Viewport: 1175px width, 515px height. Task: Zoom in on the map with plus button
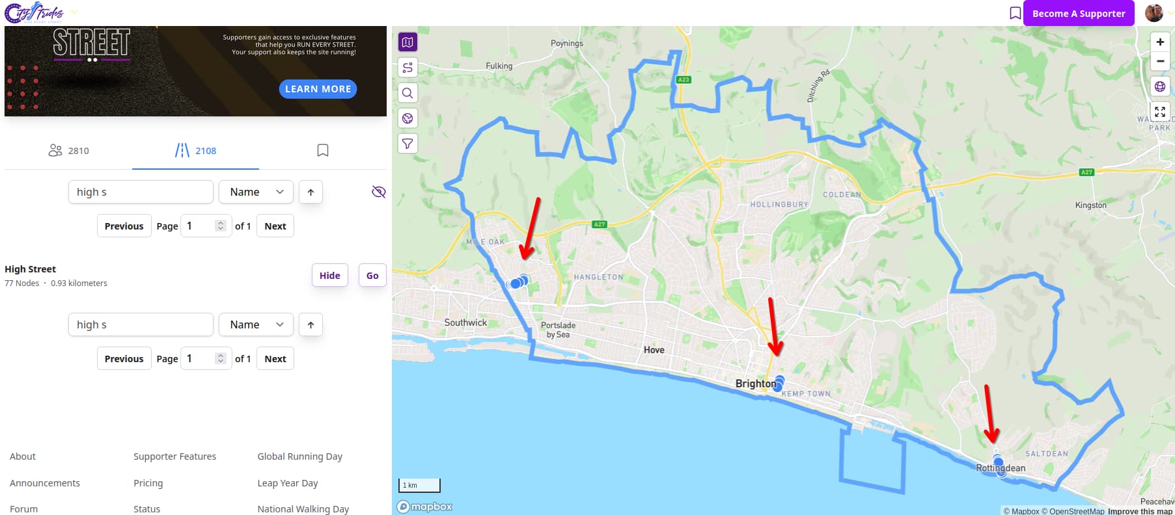pyautogui.click(x=1160, y=42)
